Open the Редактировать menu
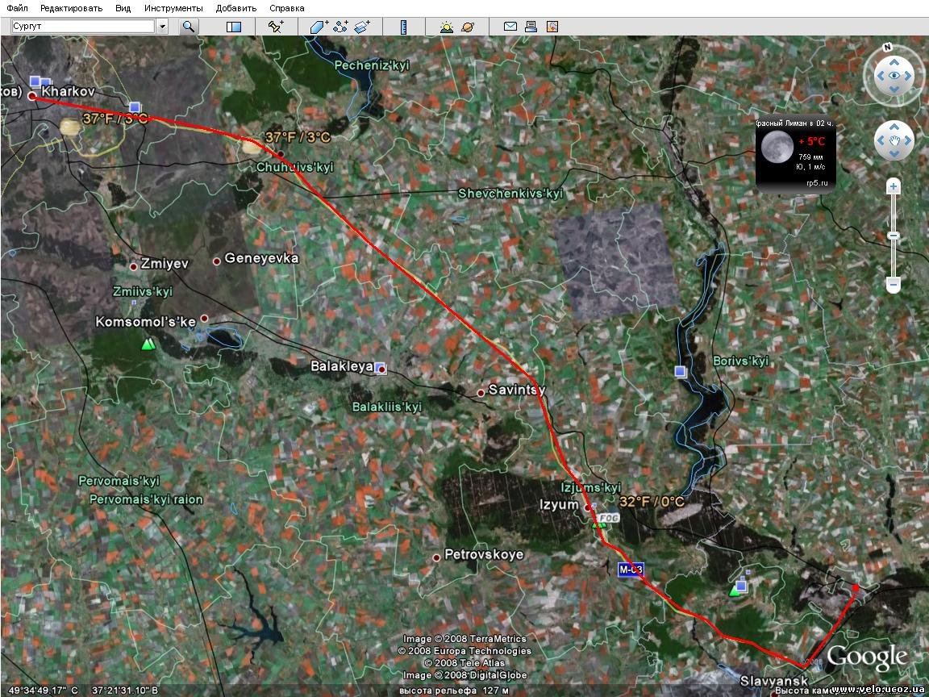Viewport: 929px width, 697px height. [x=71, y=8]
